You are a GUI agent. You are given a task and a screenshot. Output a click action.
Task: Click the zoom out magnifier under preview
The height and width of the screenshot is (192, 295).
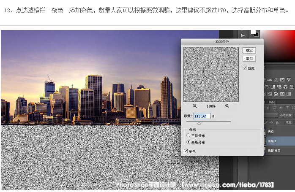(195, 106)
